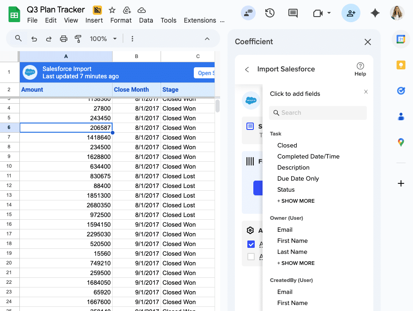Click the offline availability badge icon
Screen dimensions: 413x311
coord(97,10)
